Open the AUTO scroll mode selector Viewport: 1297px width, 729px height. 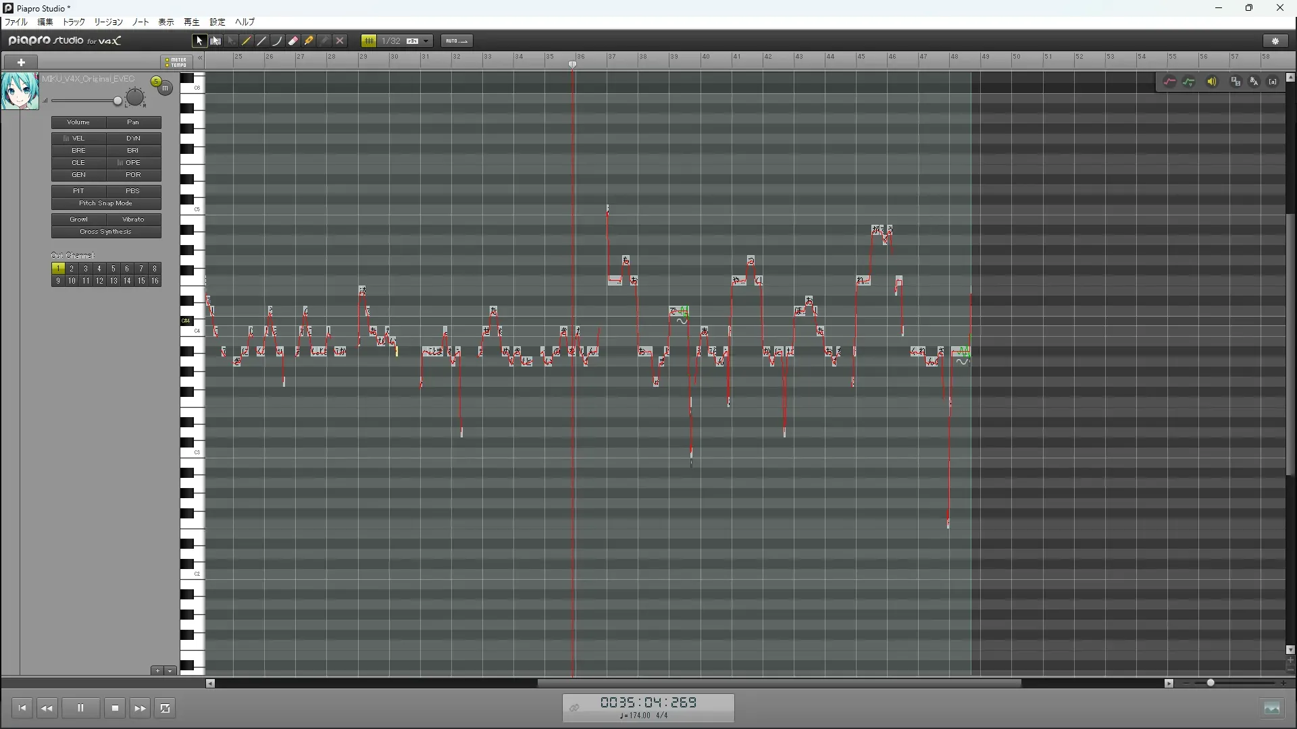[457, 41]
